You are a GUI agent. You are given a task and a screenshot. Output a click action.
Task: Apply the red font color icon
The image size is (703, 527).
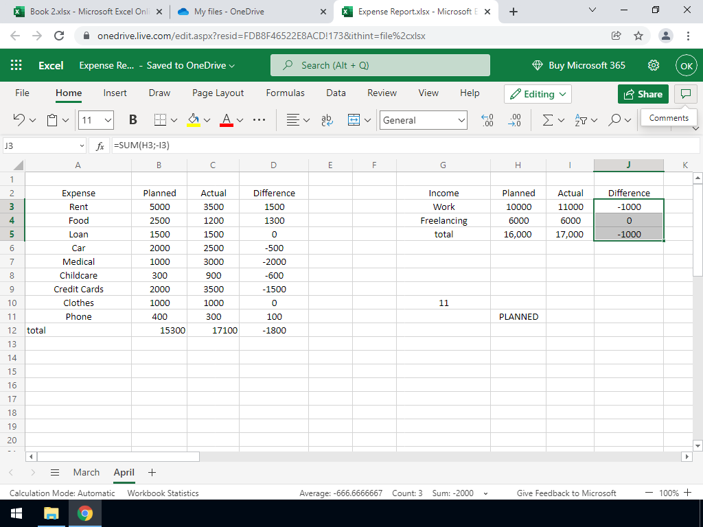(226, 120)
